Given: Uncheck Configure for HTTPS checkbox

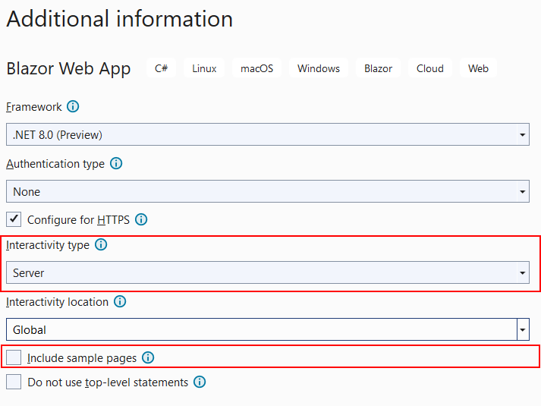Looking at the screenshot, I should click(14, 219).
